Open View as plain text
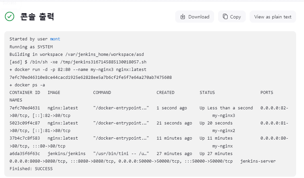The image size is (304, 178). [272, 17]
